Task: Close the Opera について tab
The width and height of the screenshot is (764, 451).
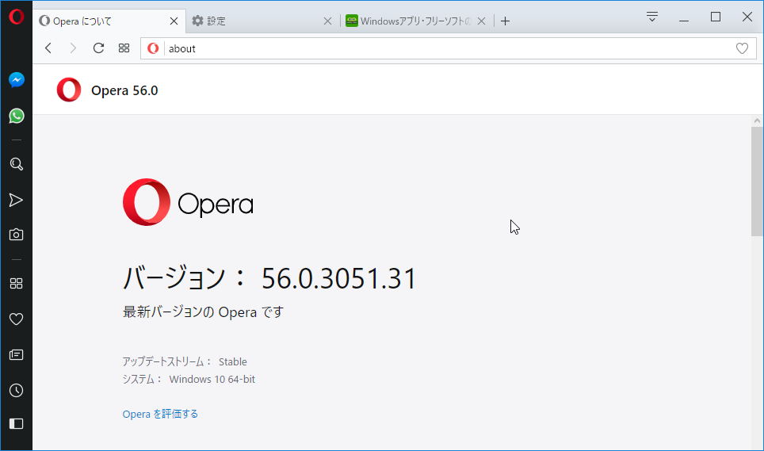Action: 174,21
